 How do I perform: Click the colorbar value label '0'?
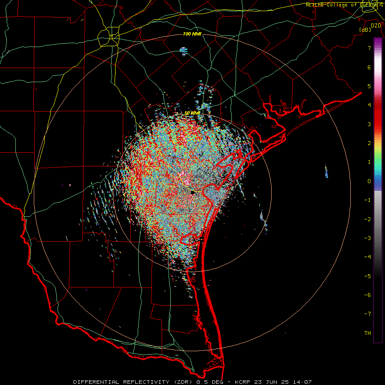tap(369, 181)
